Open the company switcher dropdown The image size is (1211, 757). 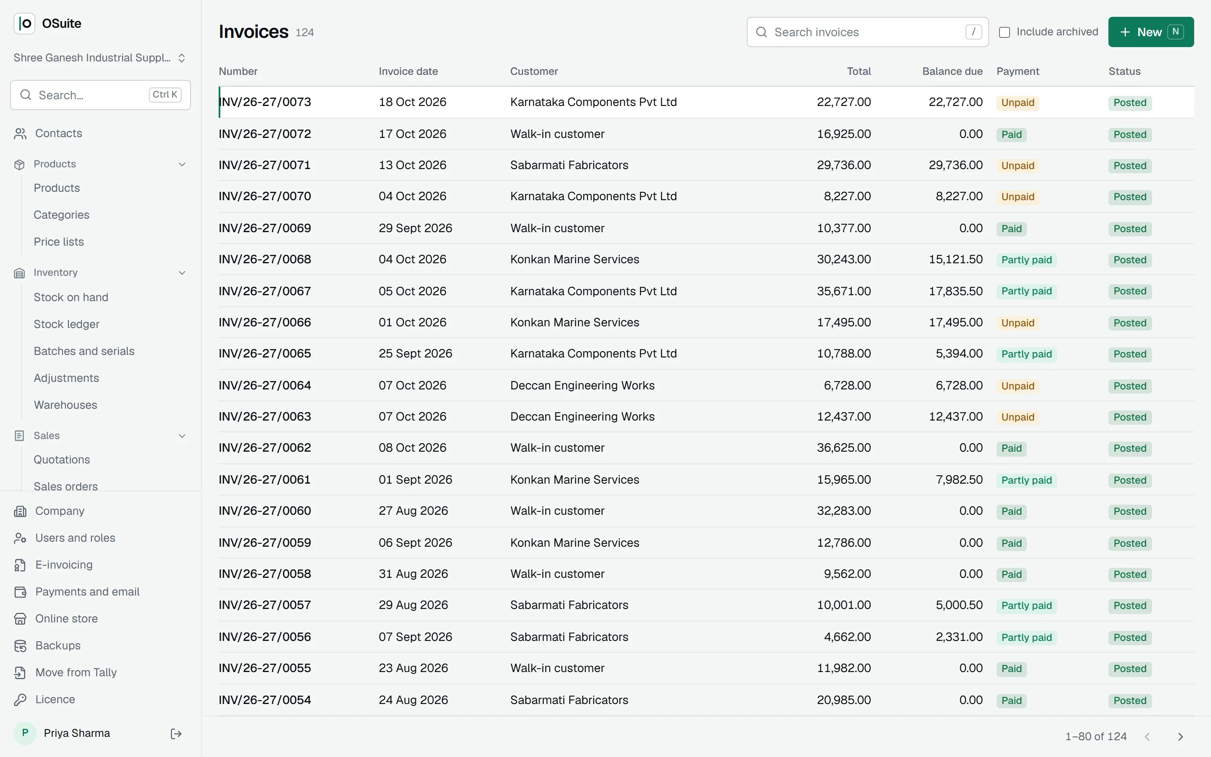[x=100, y=58]
